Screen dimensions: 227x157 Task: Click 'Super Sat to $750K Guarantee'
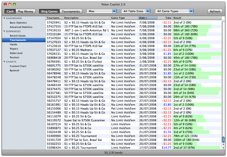pos(84,121)
